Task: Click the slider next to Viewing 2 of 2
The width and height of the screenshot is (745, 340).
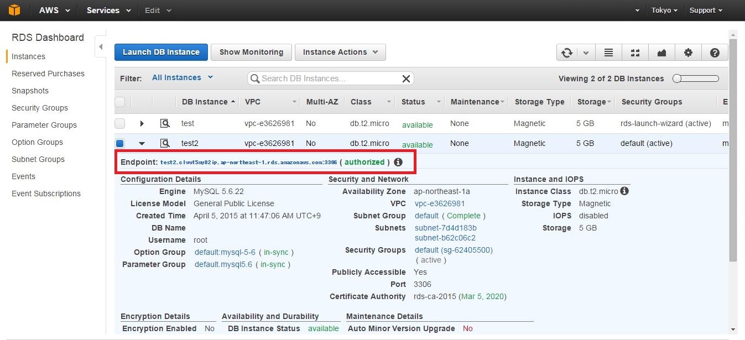Action: (696, 79)
